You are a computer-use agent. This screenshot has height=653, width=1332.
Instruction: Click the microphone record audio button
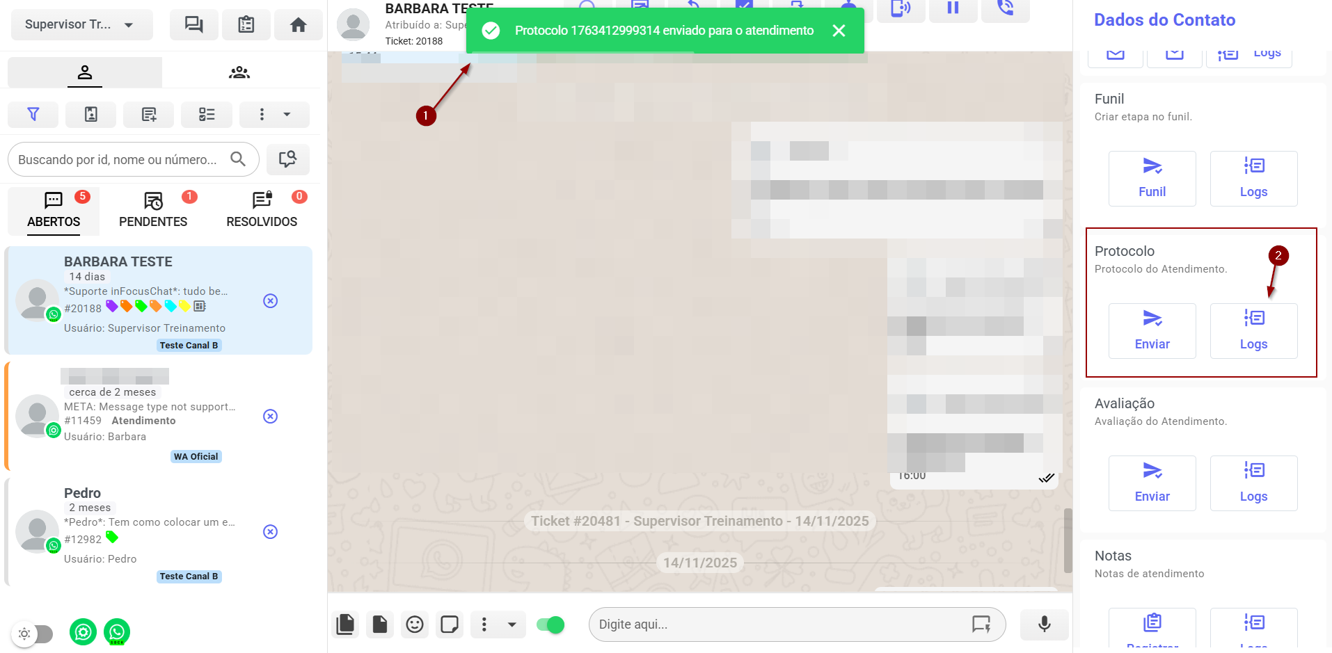(1044, 624)
